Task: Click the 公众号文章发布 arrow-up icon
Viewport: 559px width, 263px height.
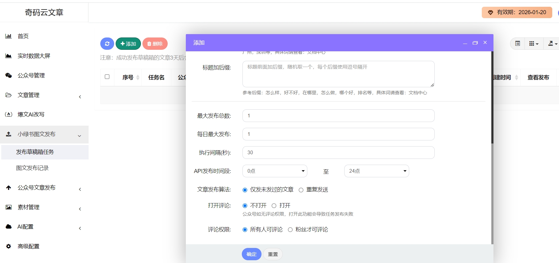Action: pyautogui.click(x=9, y=187)
